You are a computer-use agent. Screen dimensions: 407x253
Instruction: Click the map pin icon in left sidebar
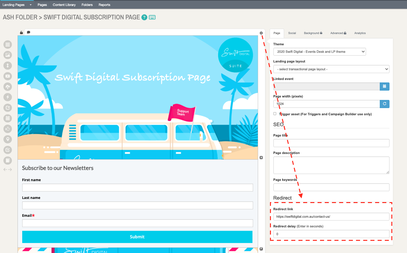tap(8, 139)
